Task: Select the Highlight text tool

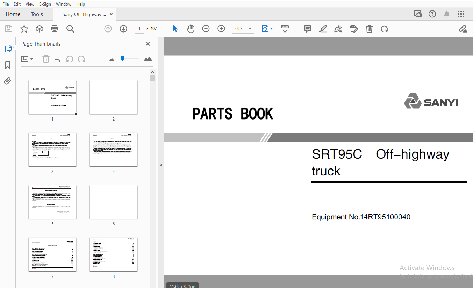Action: click(x=323, y=29)
